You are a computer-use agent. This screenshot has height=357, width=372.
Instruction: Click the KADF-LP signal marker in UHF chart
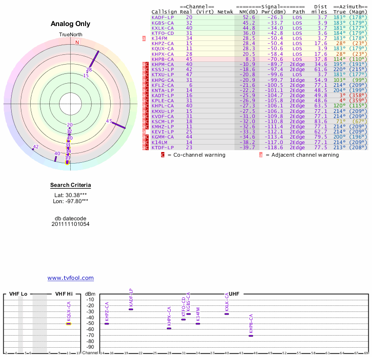pos(131,309)
